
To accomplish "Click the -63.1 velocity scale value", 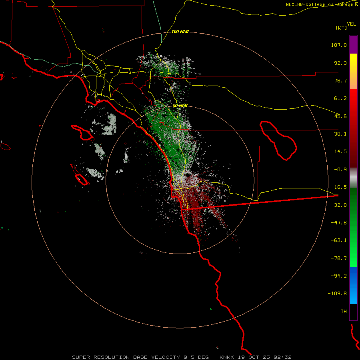I will coord(339,240).
